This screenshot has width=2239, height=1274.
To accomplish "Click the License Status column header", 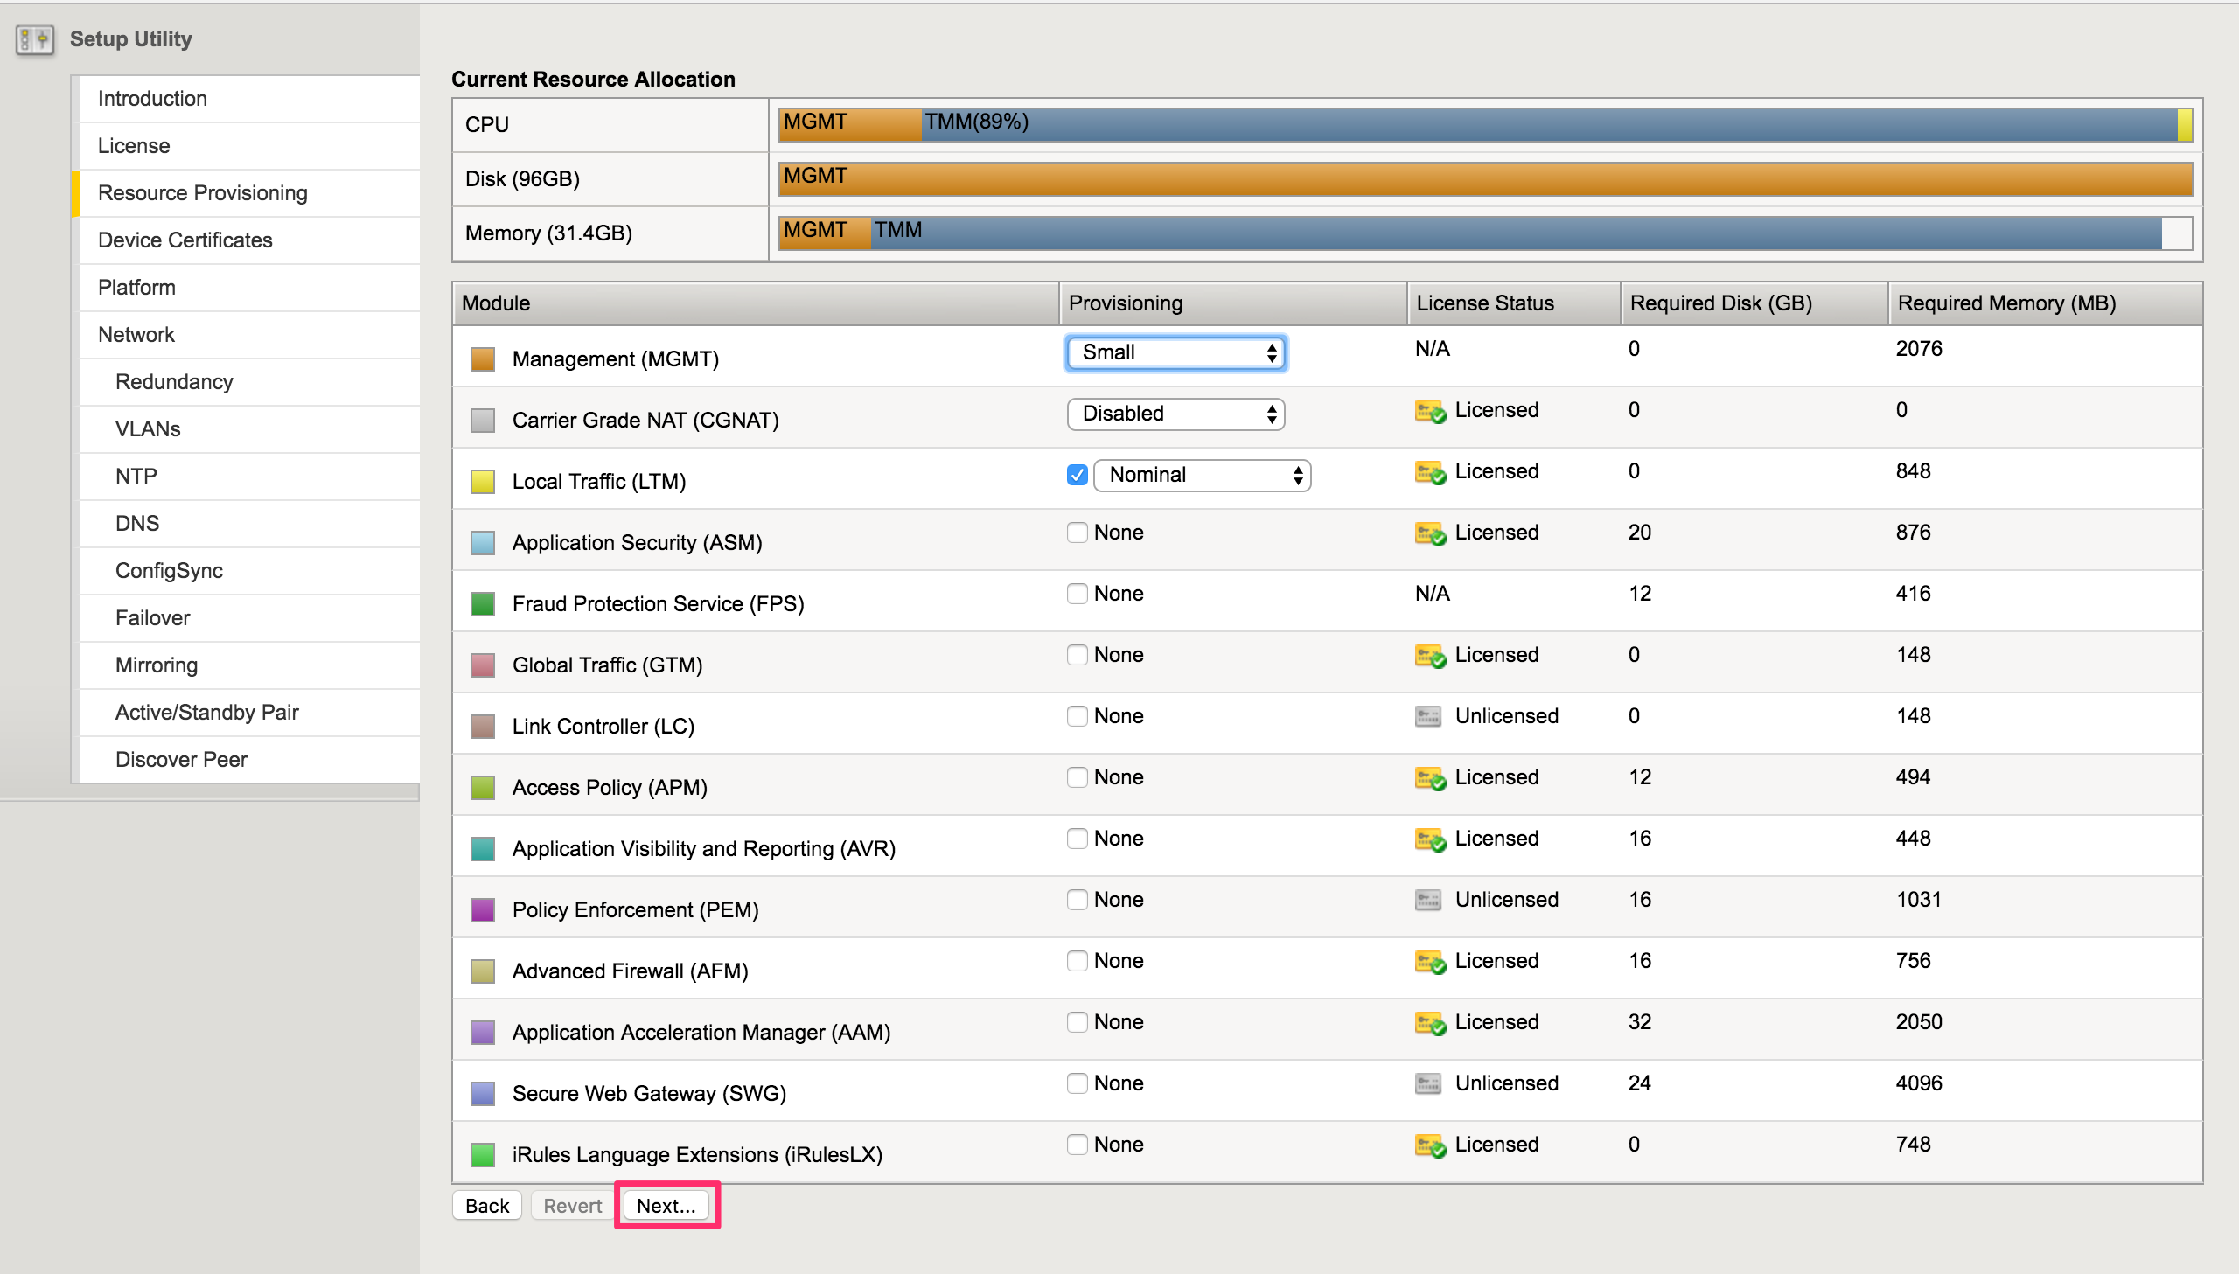I will (1514, 303).
